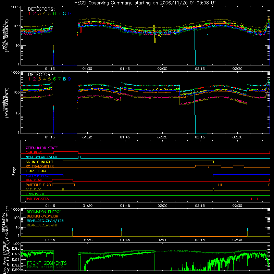Select the PARTICLE_FLAG label
This screenshot has height=274, width=274.
(x=38, y=185)
